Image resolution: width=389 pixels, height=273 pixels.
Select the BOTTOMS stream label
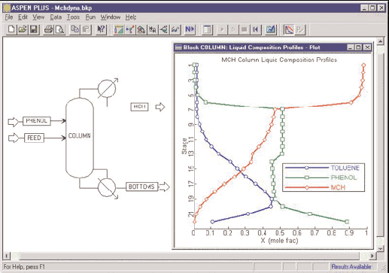(141, 187)
